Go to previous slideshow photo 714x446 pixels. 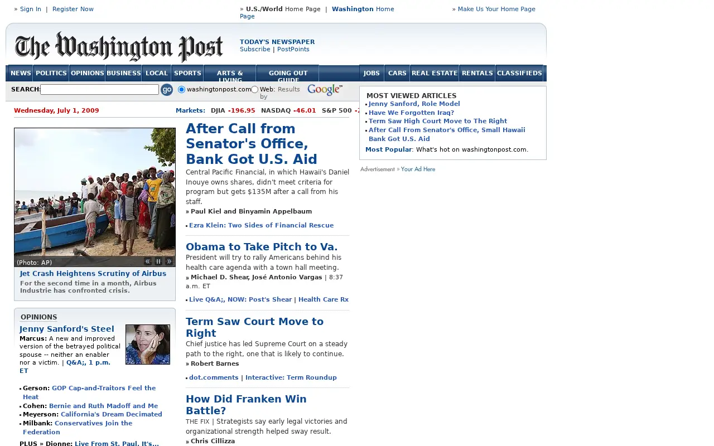[x=148, y=261]
